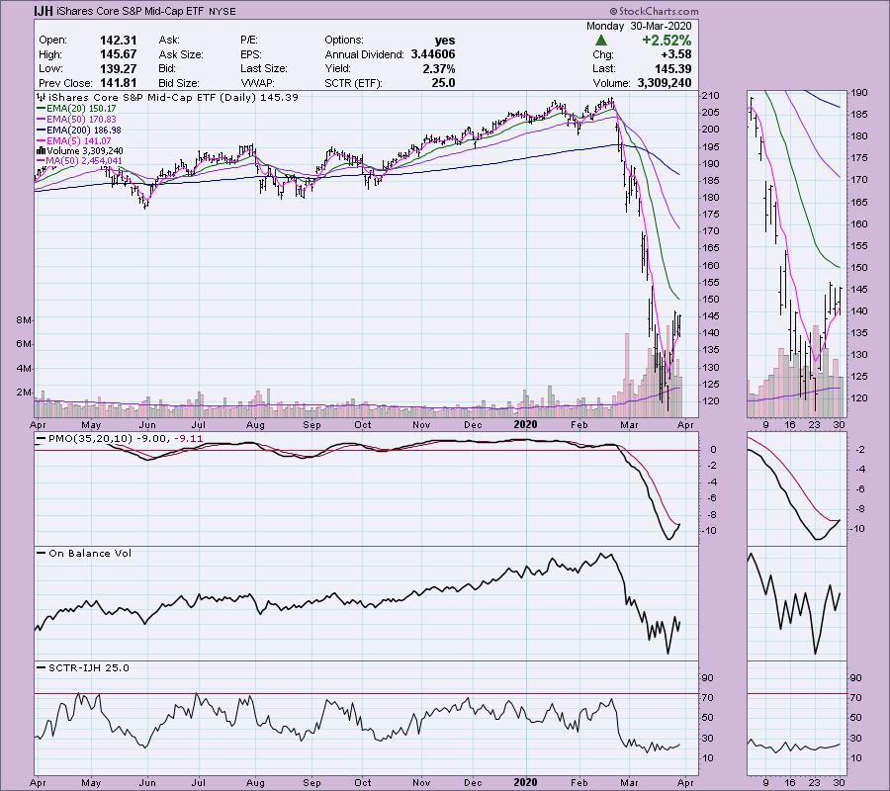Select the High value 145.67

(118, 54)
